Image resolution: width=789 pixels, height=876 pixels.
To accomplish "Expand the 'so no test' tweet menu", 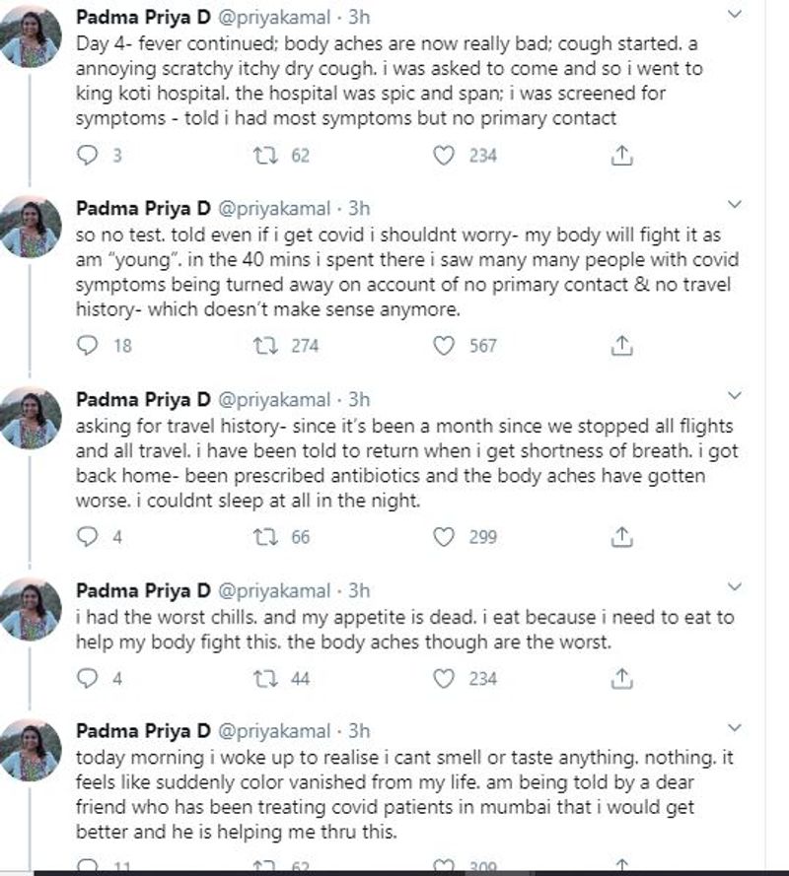I will pos(734,205).
